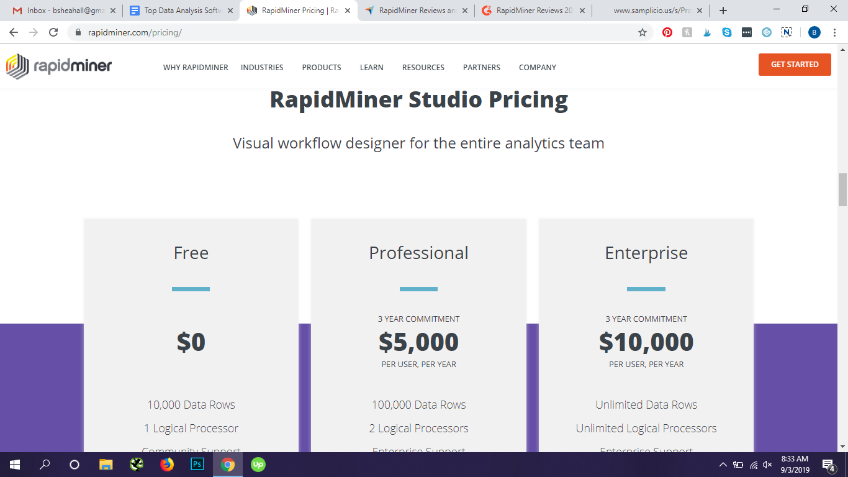The width and height of the screenshot is (848, 477).
Task: Expand the Industries navigation menu
Action: pos(262,67)
